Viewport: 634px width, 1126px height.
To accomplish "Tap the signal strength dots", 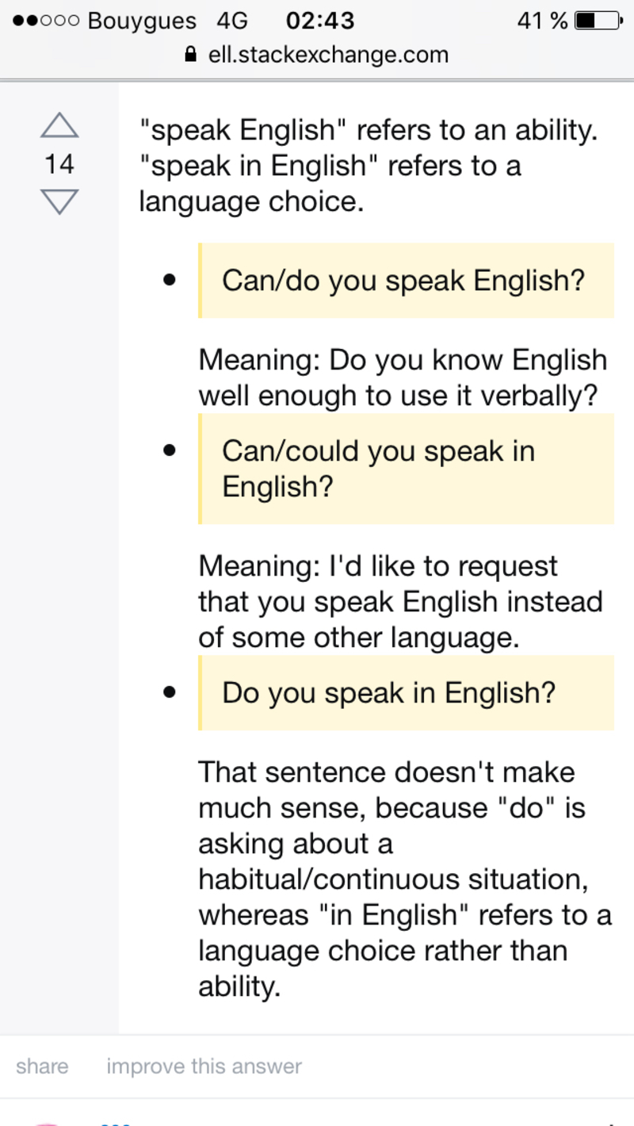I will coord(45,21).
